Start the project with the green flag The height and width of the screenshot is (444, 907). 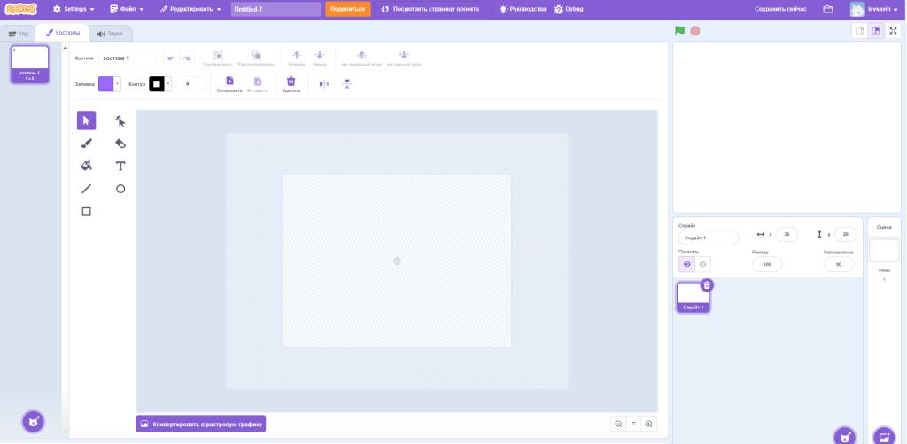pyautogui.click(x=679, y=31)
